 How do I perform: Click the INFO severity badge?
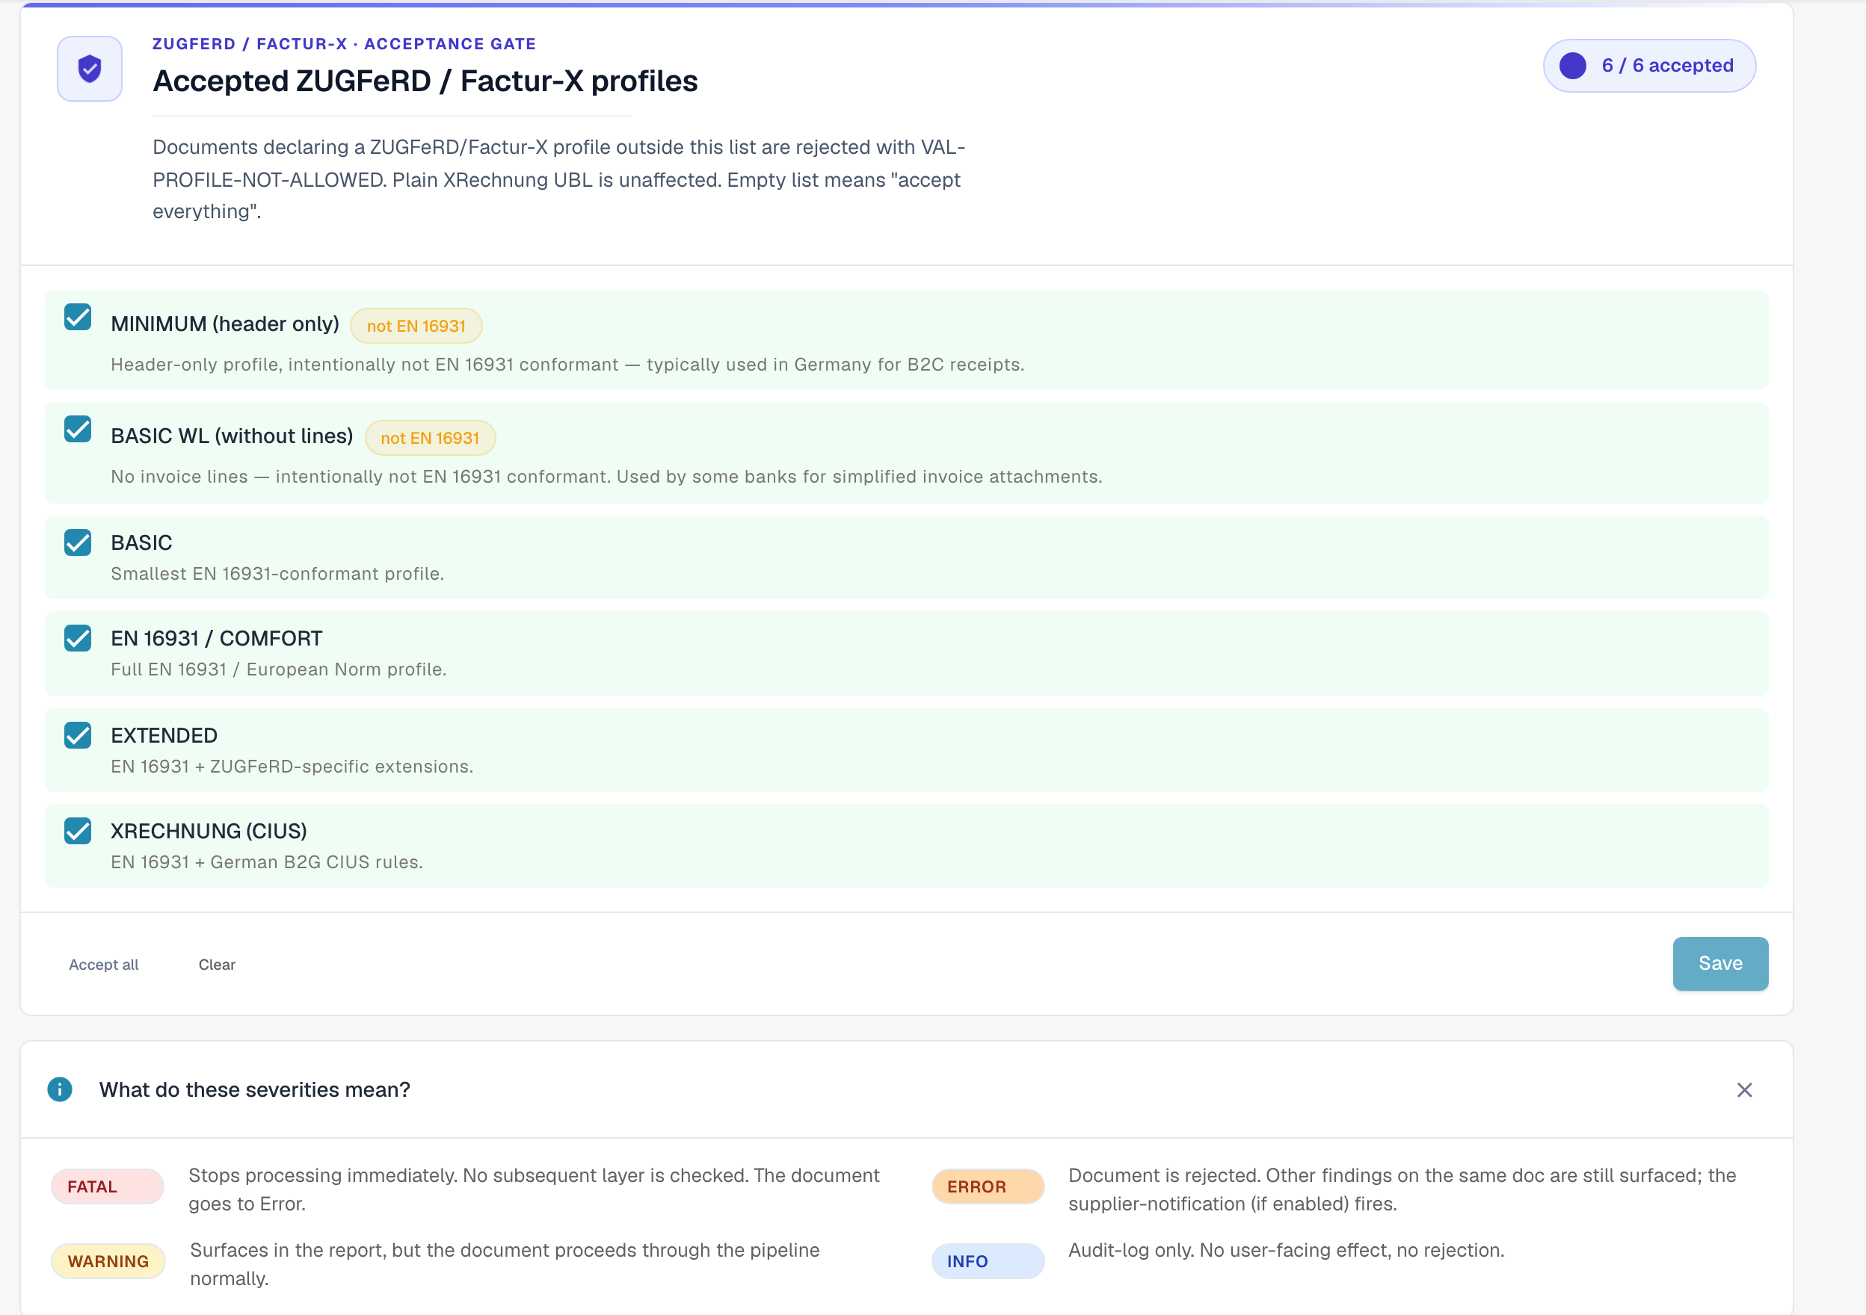[x=988, y=1260]
